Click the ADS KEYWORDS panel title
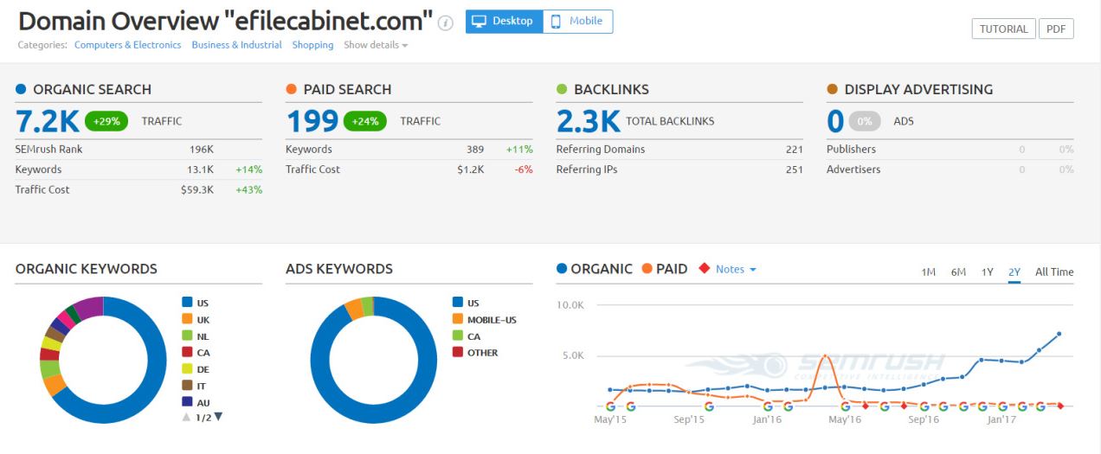This screenshot has height=454, width=1101. point(339,269)
